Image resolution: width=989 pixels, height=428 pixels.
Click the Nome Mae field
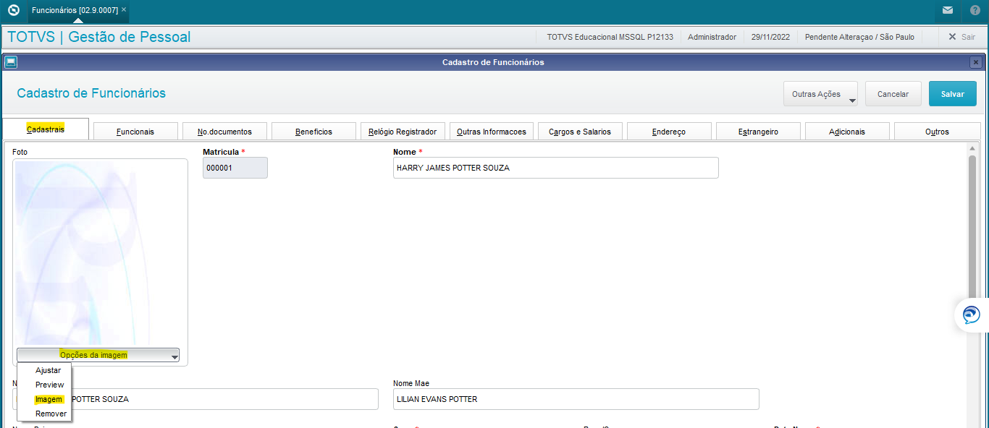(x=576, y=399)
